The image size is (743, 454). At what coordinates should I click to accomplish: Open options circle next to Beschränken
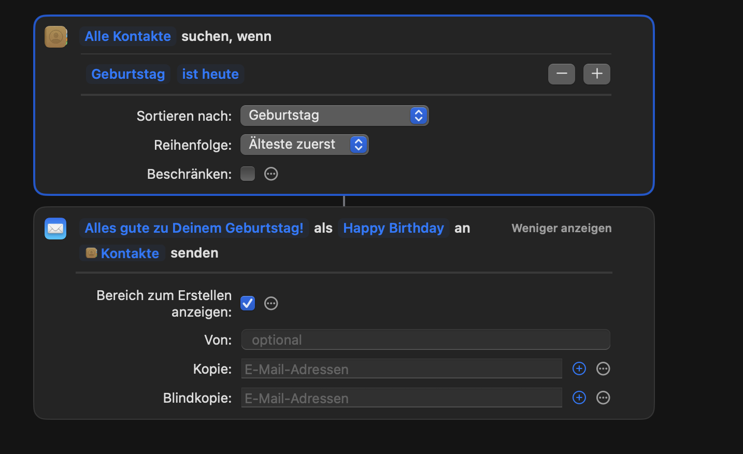tap(271, 174)
